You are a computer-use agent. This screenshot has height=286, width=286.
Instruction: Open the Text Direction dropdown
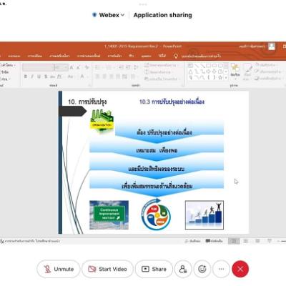tap(160, 65)
